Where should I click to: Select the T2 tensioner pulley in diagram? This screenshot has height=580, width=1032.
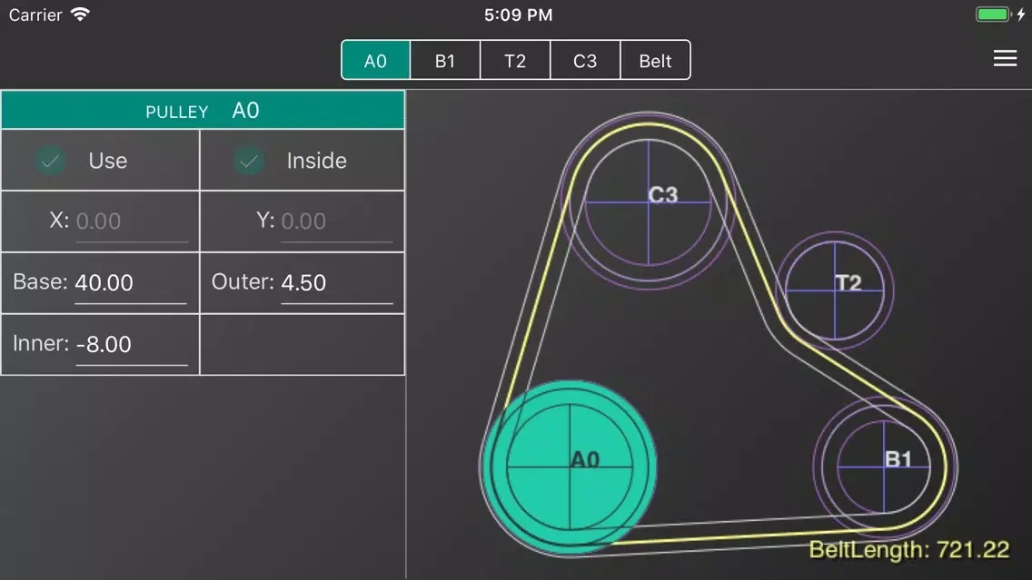coord(835,290)
